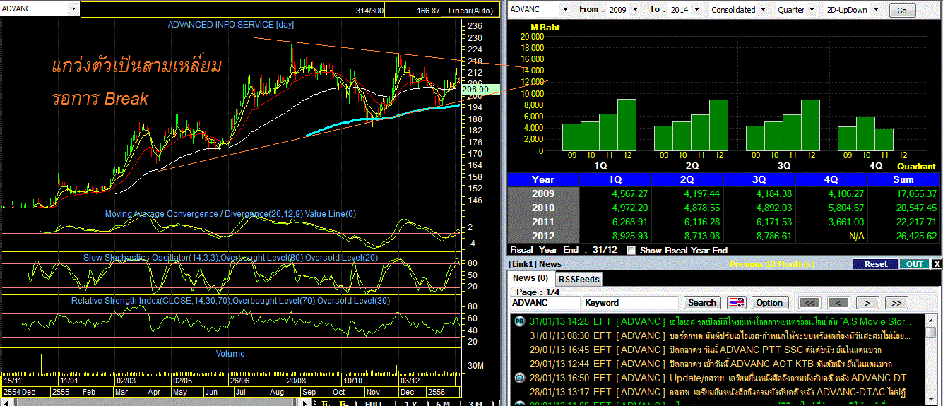Open the 28/01/13 13:17 ADVANC news item
943x406 pixels.
(720, 392)
